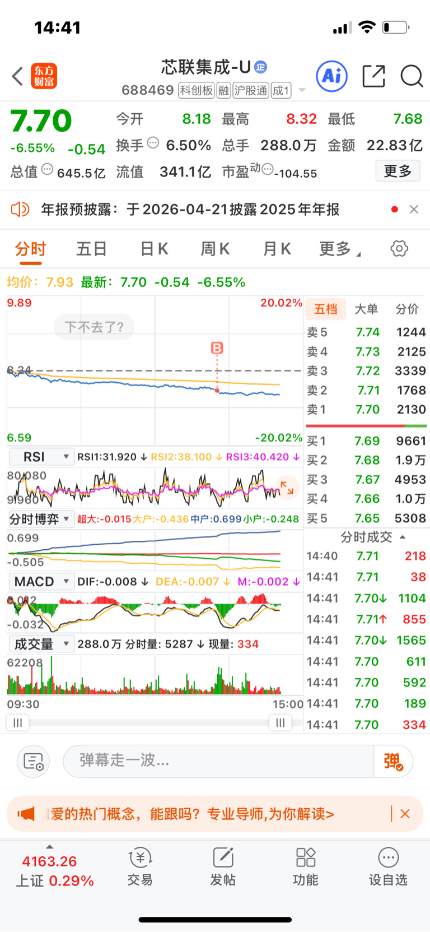
Task: Open the MACD indicator dropdown
Action: coord(40,581)
